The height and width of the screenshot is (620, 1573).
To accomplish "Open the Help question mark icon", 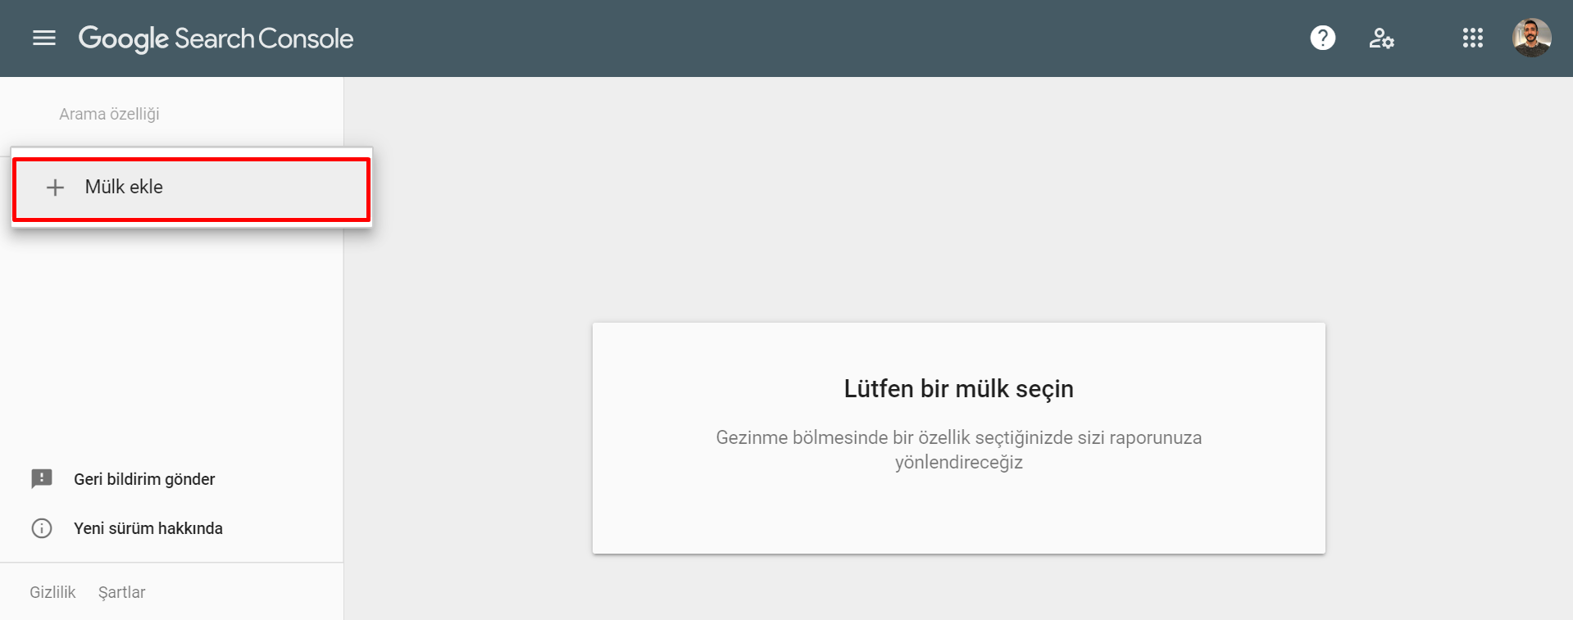I will coord(1322,38).
